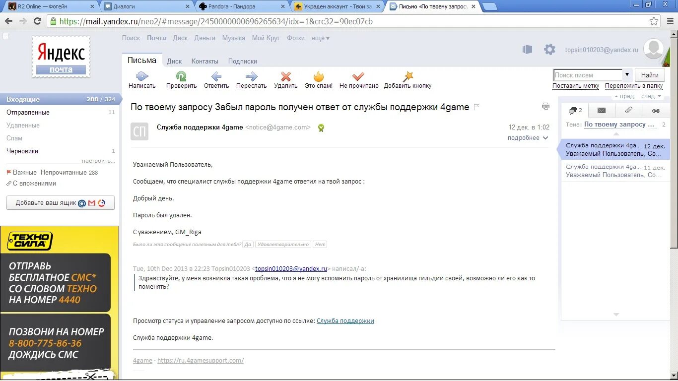Open conversation thread icon tab with count 2
The height and width of the screenshot is (381, 678).
pyautogui.click(x=575, y=110)
